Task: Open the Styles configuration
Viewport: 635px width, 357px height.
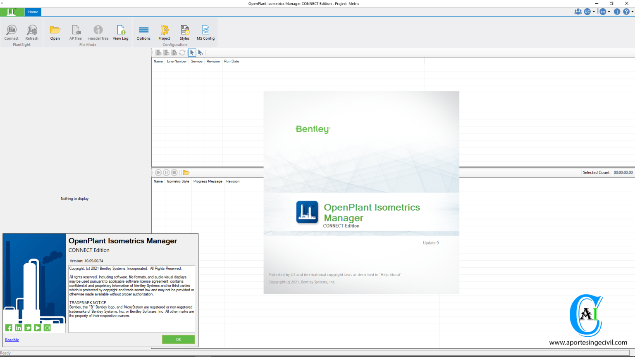Action: (184, 31)
